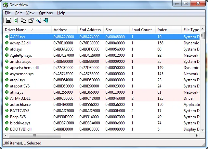
Task: Click the status bar item count text
Action: click(22, 143)
